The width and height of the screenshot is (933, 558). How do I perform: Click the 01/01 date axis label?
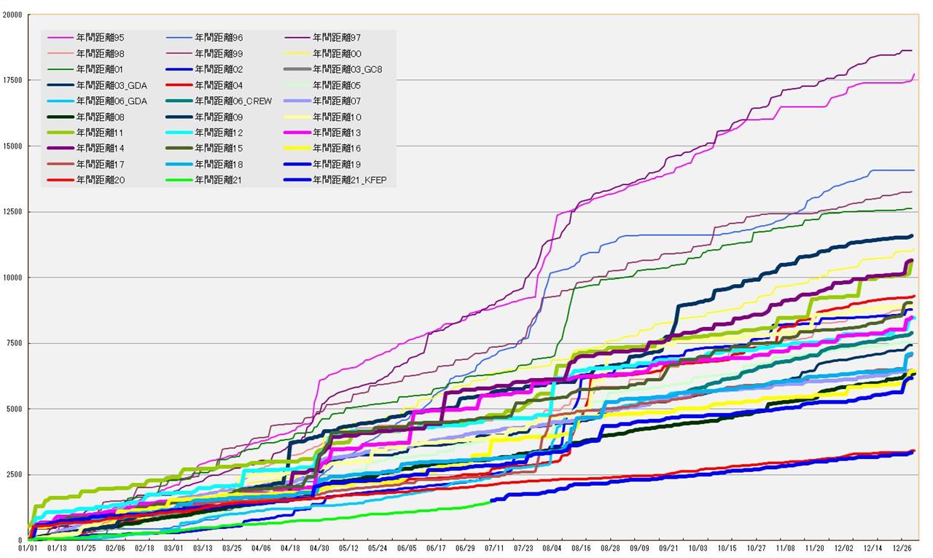click(28, 547)
